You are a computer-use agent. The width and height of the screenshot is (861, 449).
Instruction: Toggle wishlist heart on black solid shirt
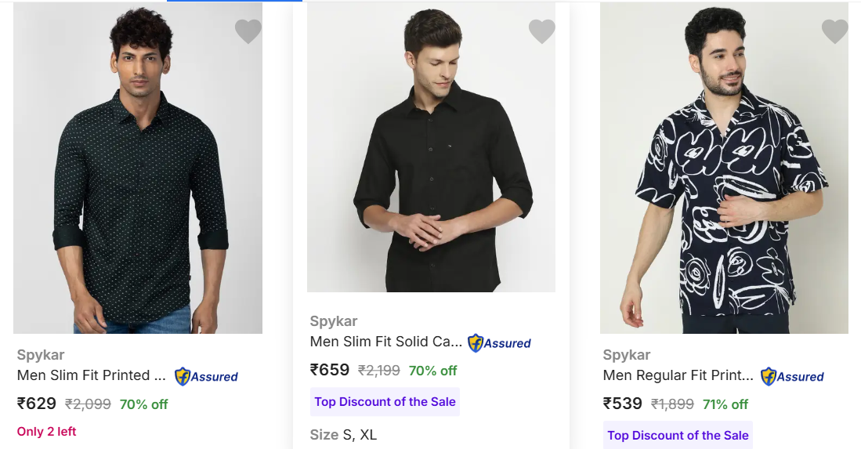pyautogui.click(x=541, y=31)
